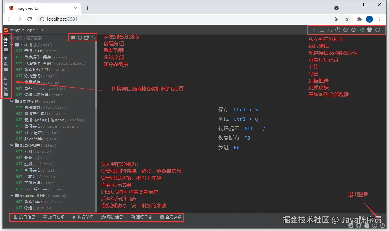Open the QQ penguin icon in the footer
The width and height of the screenshot is (389, 231).
(367, 225)
